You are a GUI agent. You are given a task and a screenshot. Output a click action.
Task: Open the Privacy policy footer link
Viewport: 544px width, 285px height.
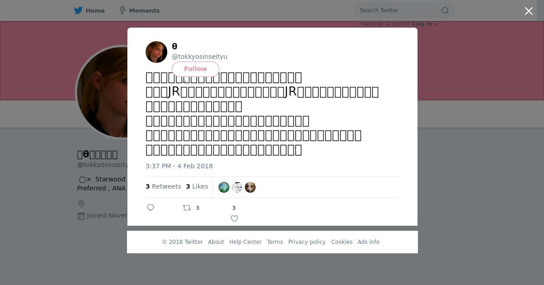click(307, 242)
